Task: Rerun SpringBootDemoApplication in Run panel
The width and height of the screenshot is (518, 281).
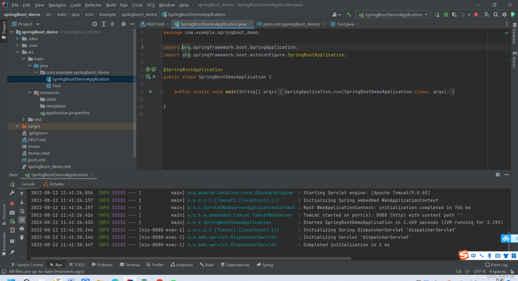Action: click(12, 184)
